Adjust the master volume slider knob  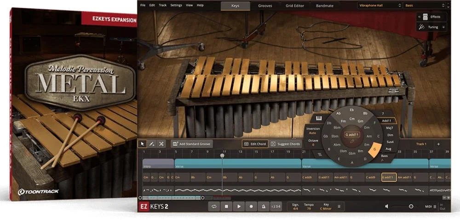[x=411, y=207]
